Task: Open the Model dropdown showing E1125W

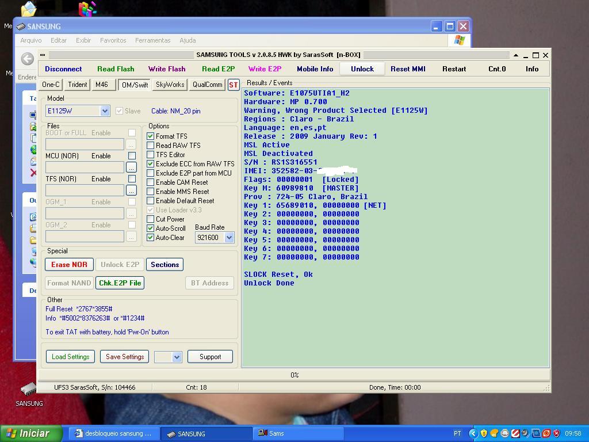Action: pyautogui.click(x=105, y=111)
